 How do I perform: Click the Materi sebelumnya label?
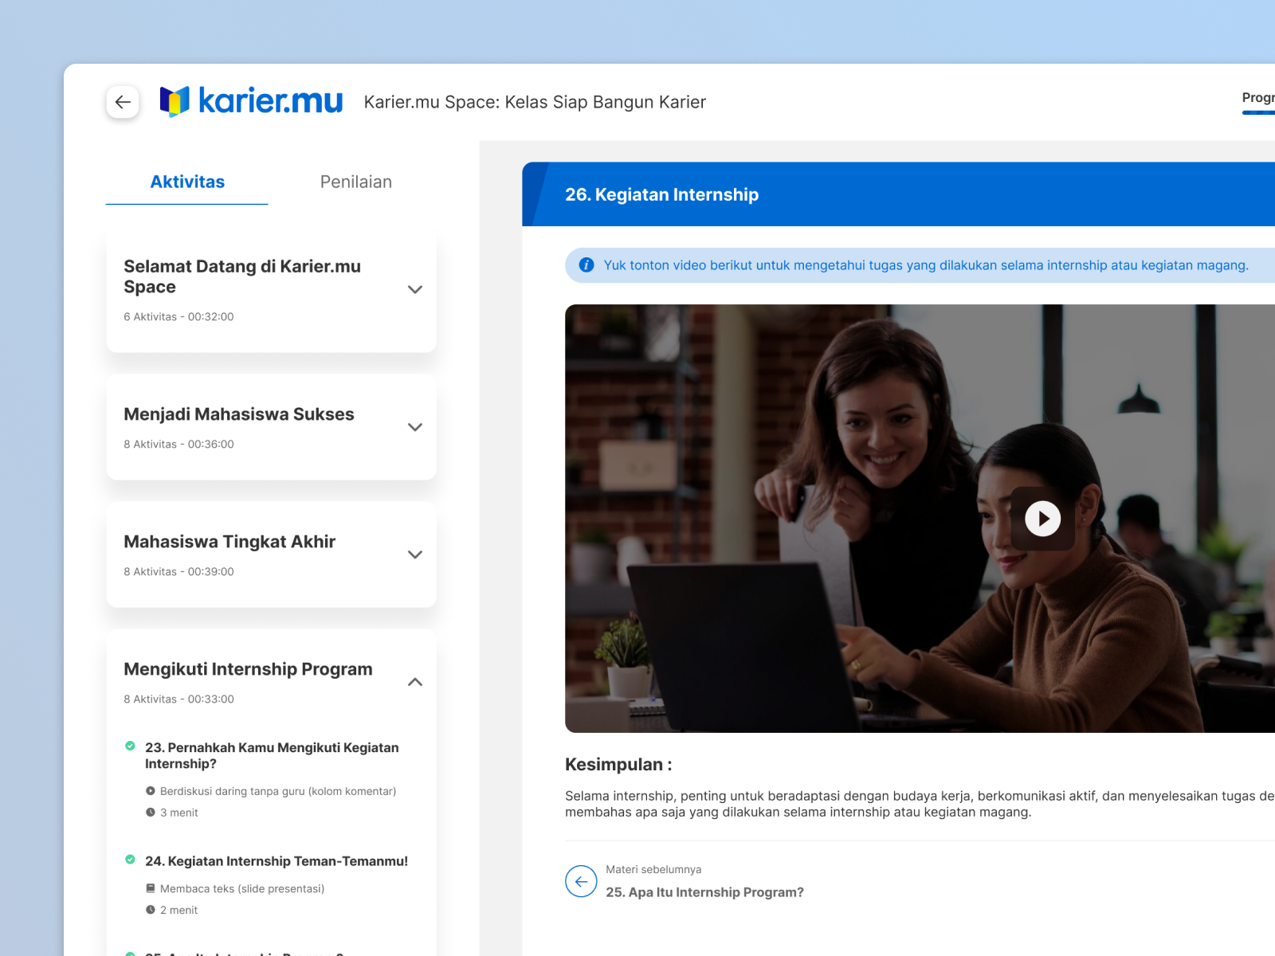tap(653, 869)
